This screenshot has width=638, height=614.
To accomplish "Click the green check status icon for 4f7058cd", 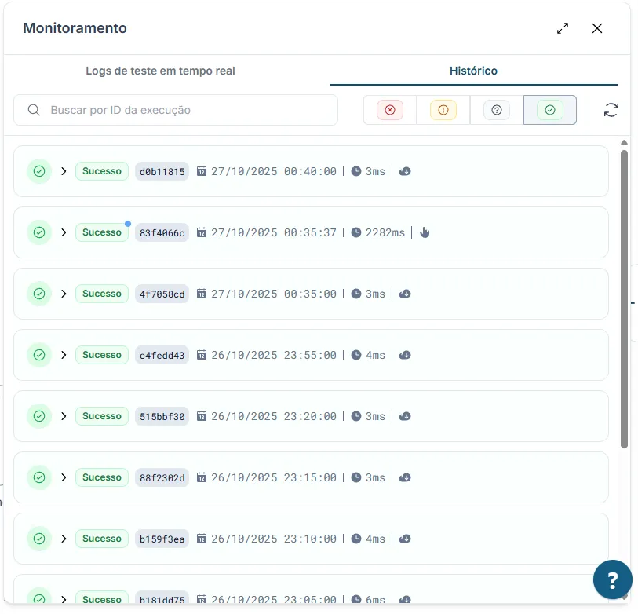I will pyautogui.click(x=39, y=294).
